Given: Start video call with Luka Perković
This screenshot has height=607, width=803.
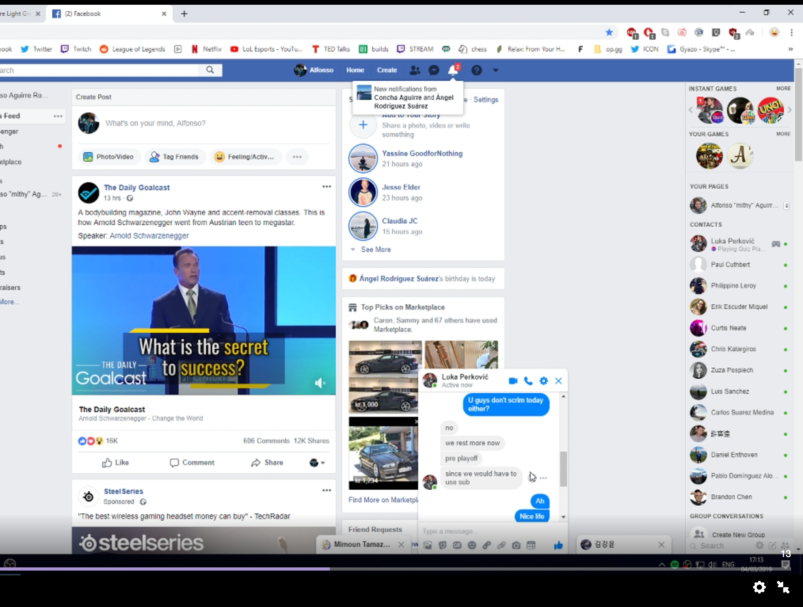Looking at the screenshot, I should [x=513, y=381].
